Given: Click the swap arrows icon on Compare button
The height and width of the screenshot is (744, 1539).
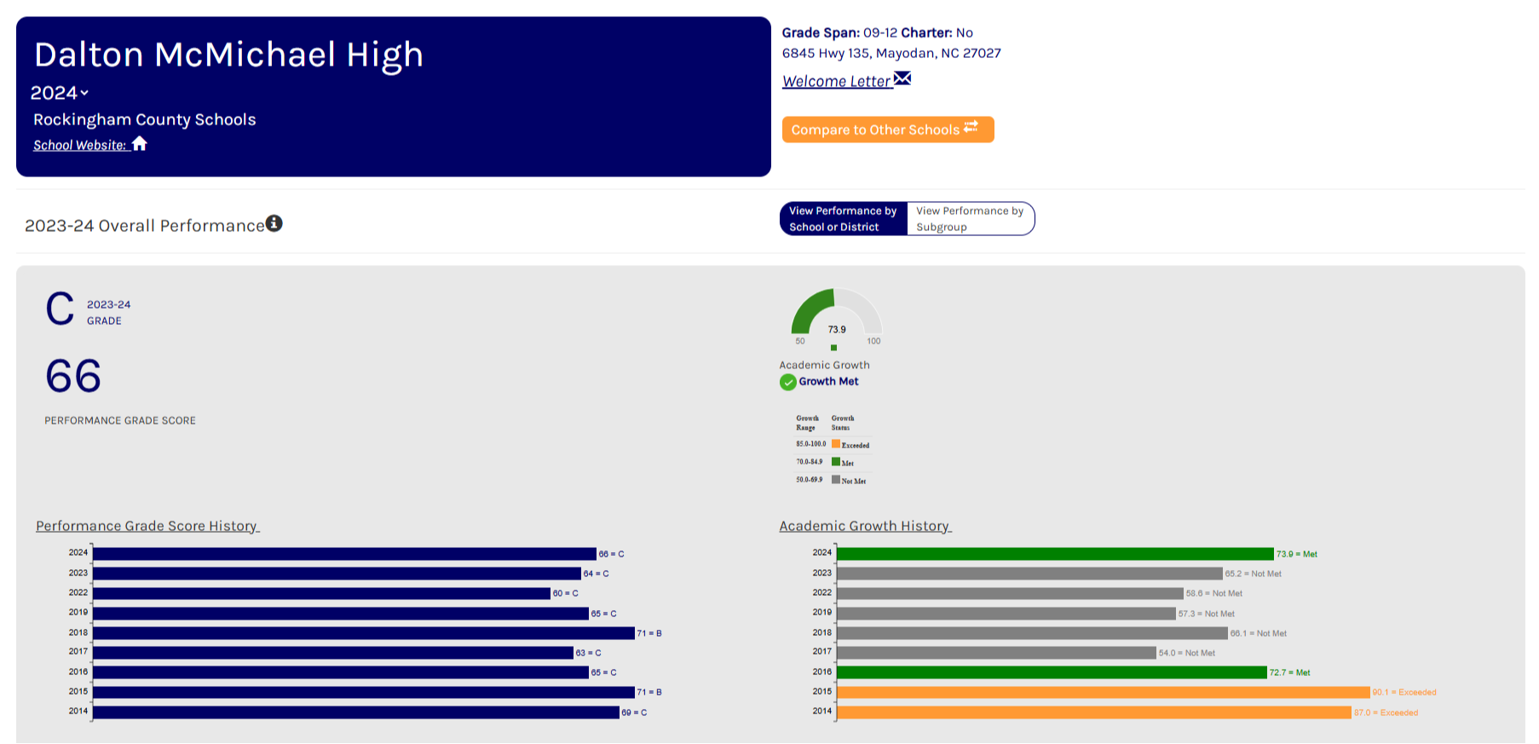Looking at the screenshot, I should click(x=971, y=128).
